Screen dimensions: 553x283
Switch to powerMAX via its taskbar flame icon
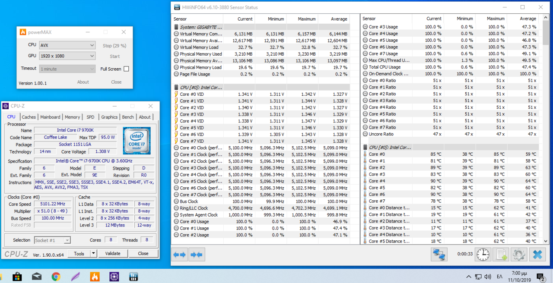tap(95, 277)
